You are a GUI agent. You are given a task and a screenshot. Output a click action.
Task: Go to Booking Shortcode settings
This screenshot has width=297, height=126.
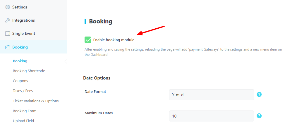coord(29,71)
